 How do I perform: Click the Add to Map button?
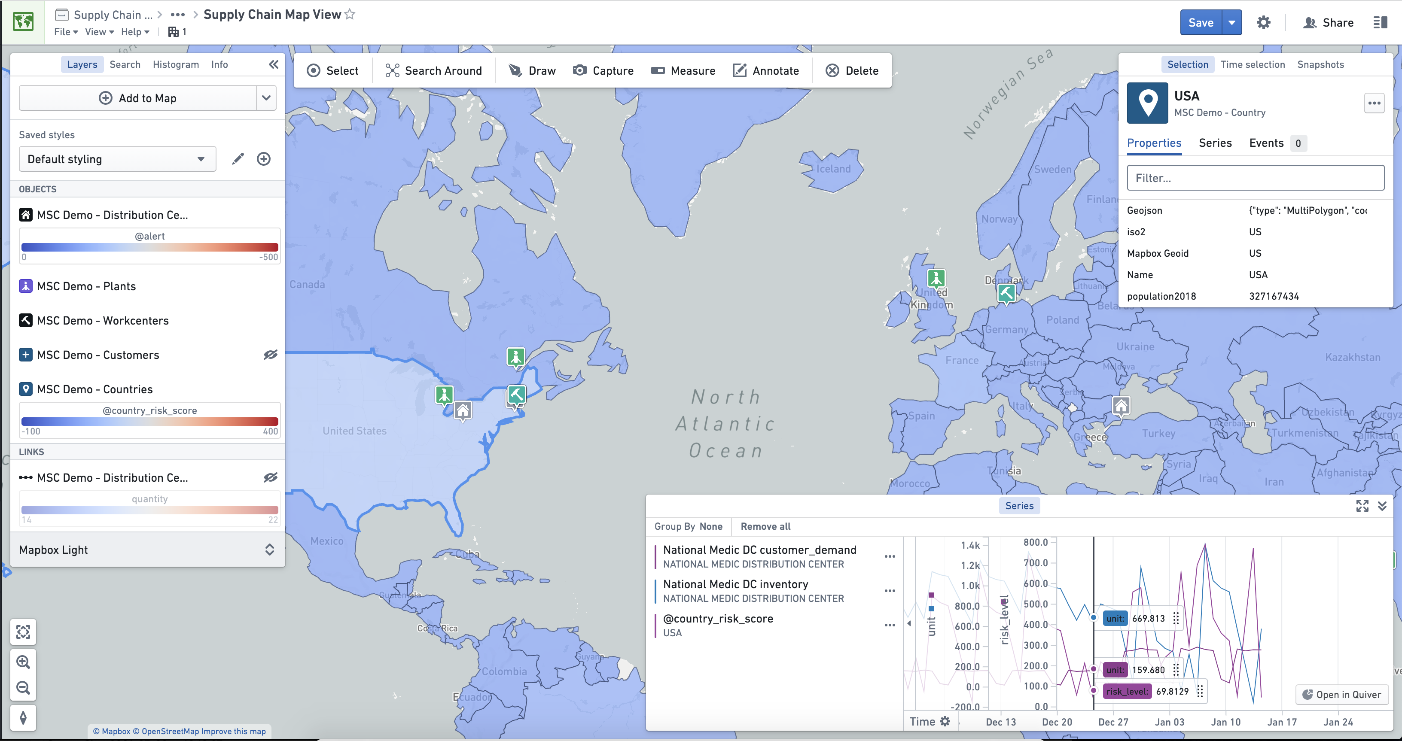point(138,98)
